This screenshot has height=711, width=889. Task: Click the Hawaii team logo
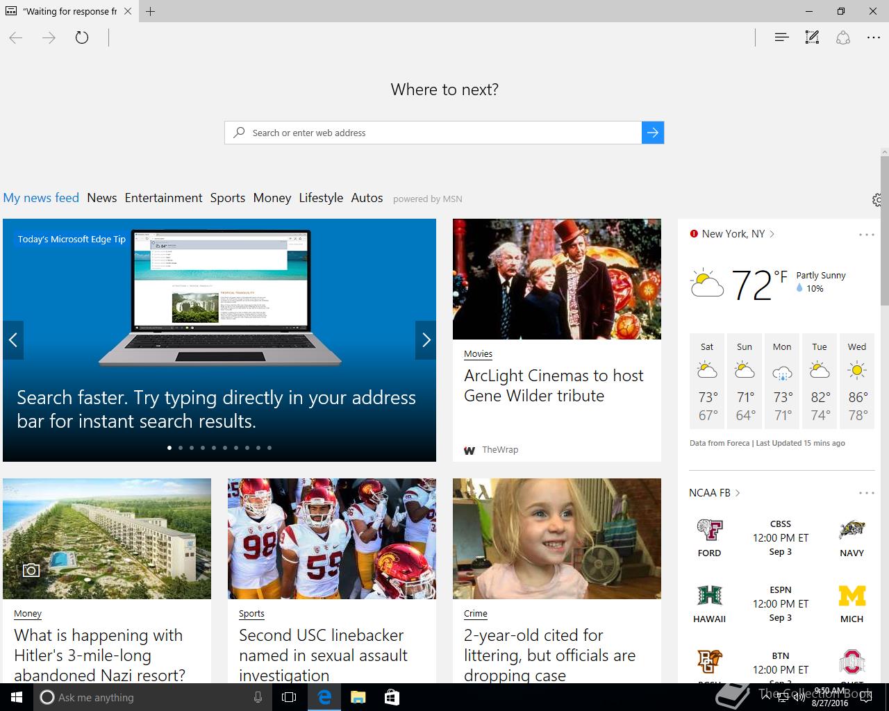(709, 596)
